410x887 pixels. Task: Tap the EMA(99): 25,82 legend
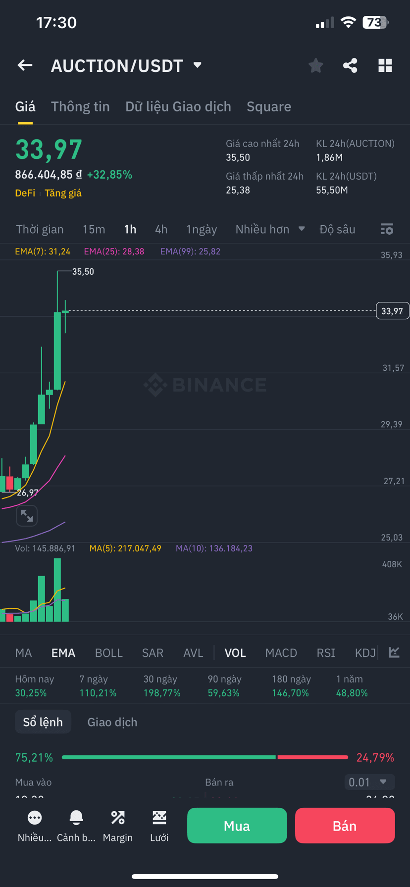190,251
